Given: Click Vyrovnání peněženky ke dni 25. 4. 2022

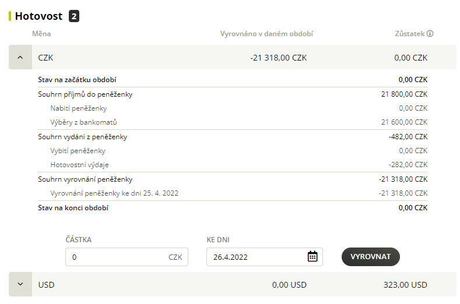Looking at the screenshot, I should (x=114, y=193).
